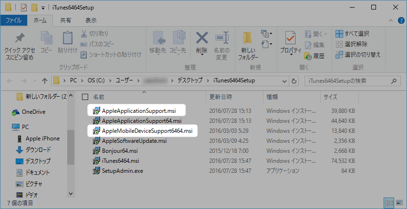Click the Back navigation arrow
This screenshot has width=407, height=209.
(10, 81)
